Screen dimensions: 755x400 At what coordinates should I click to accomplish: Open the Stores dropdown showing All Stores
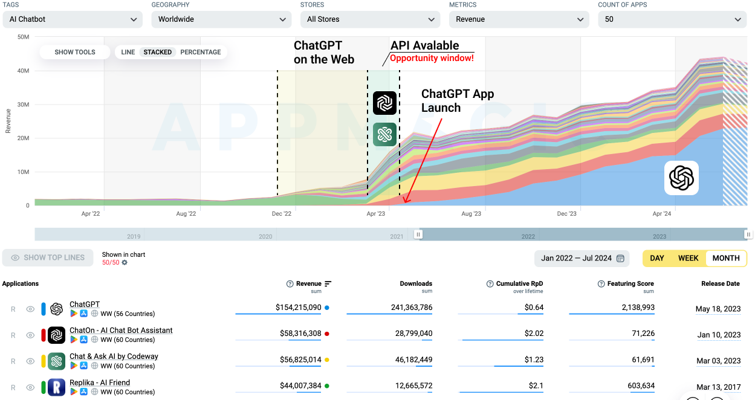point(370,19)
